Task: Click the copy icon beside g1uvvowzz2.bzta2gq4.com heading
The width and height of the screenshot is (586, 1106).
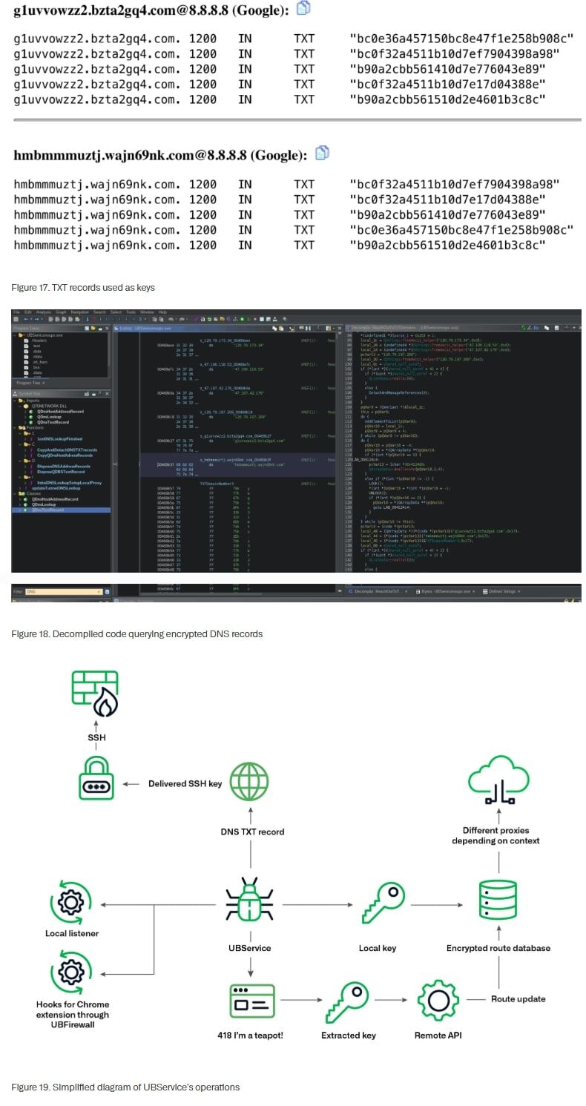Action: [x=303, y=9]
